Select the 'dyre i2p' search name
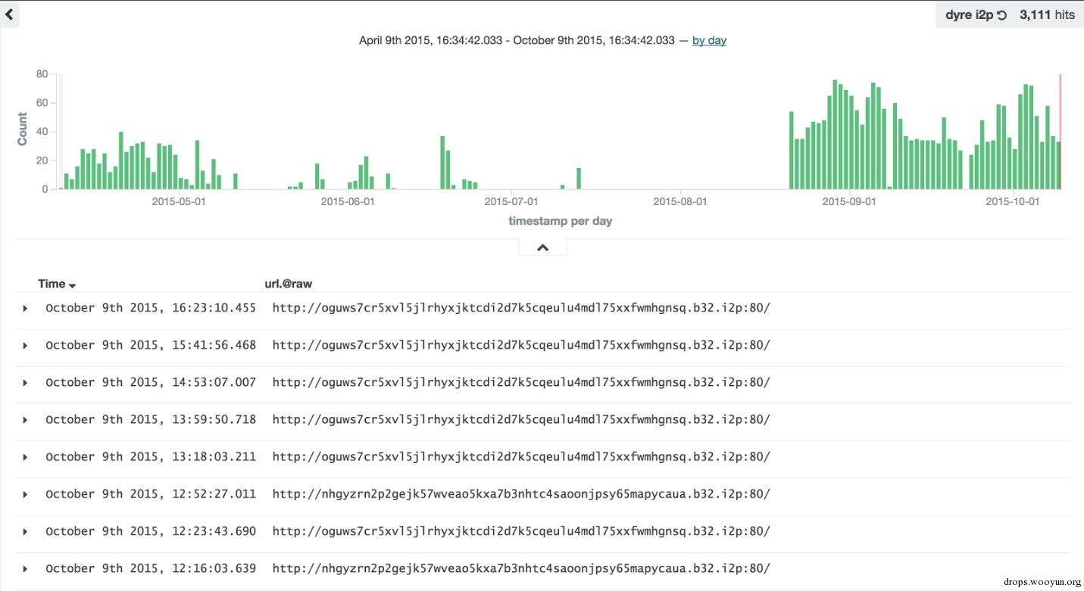The image size is (1084, 591). 969,14
